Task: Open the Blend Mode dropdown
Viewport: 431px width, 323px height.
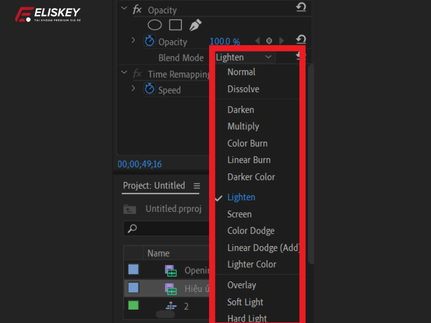Action: tap(244, 57)
